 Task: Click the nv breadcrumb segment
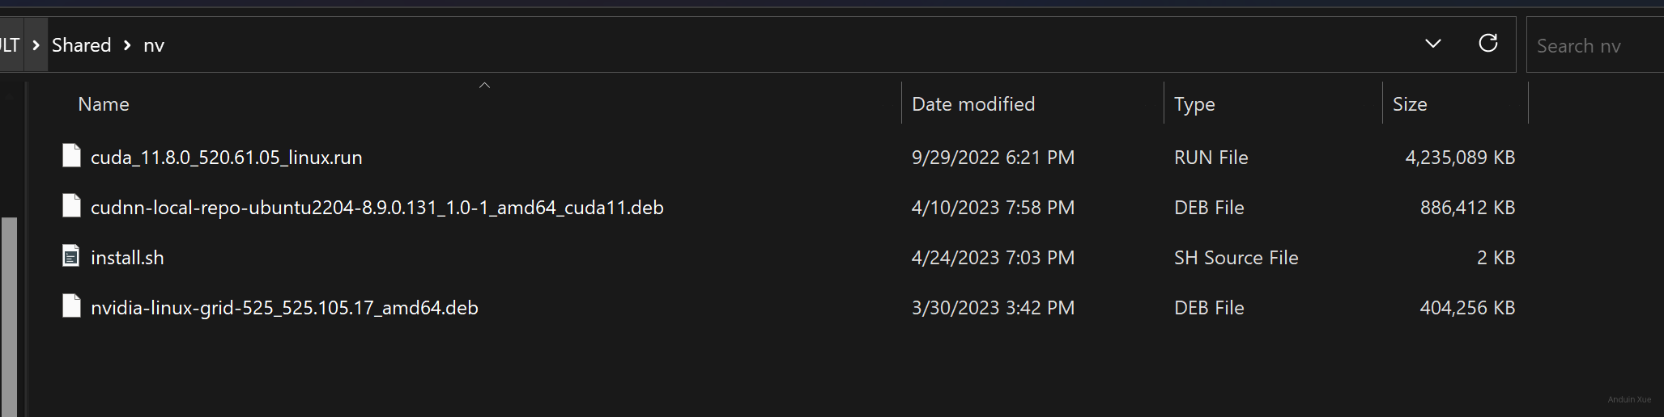(154, 45)
